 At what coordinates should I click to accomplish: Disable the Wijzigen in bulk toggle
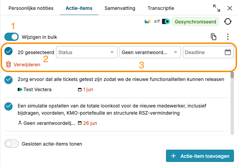pyautogui.click(x=12, y=37)
